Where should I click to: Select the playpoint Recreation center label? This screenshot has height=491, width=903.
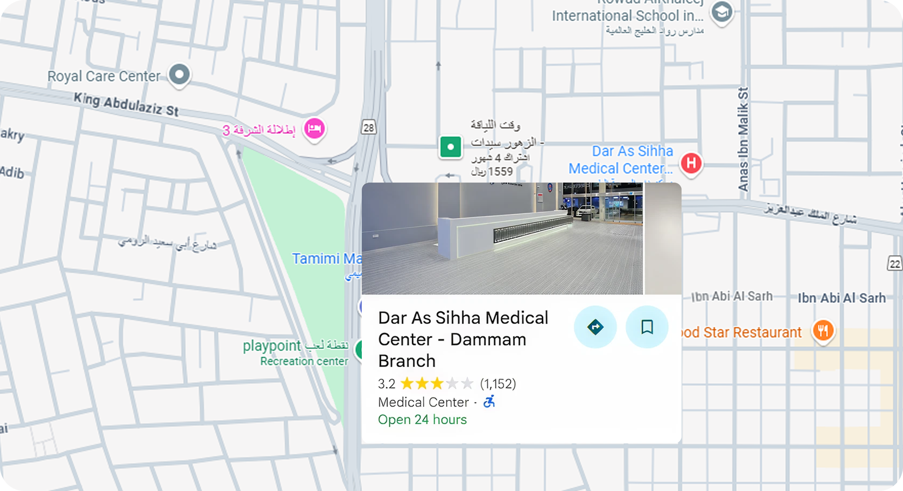click(x=296, y=353)
